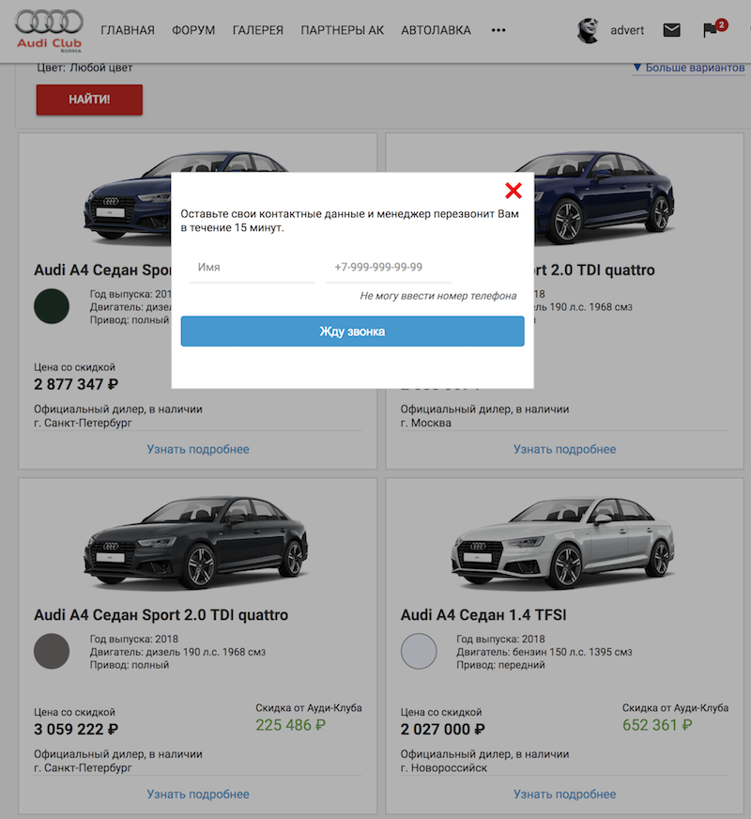Image resolution: width=751 pixels, height=819 pixels.
Task: Click the 3 059 222 ₽ car's title
Action: pos(161,615)
